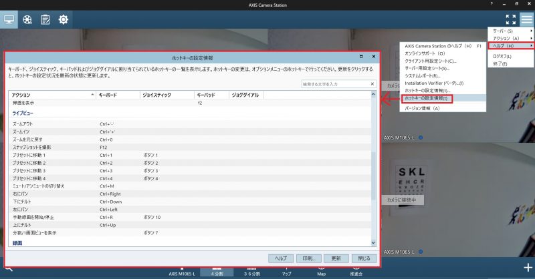This screenshot has height=279, width=535.
Task: Sort by the キーパッド column header
Action: click(211, 95)
